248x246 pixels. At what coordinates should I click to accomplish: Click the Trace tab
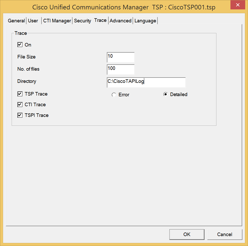100,20
